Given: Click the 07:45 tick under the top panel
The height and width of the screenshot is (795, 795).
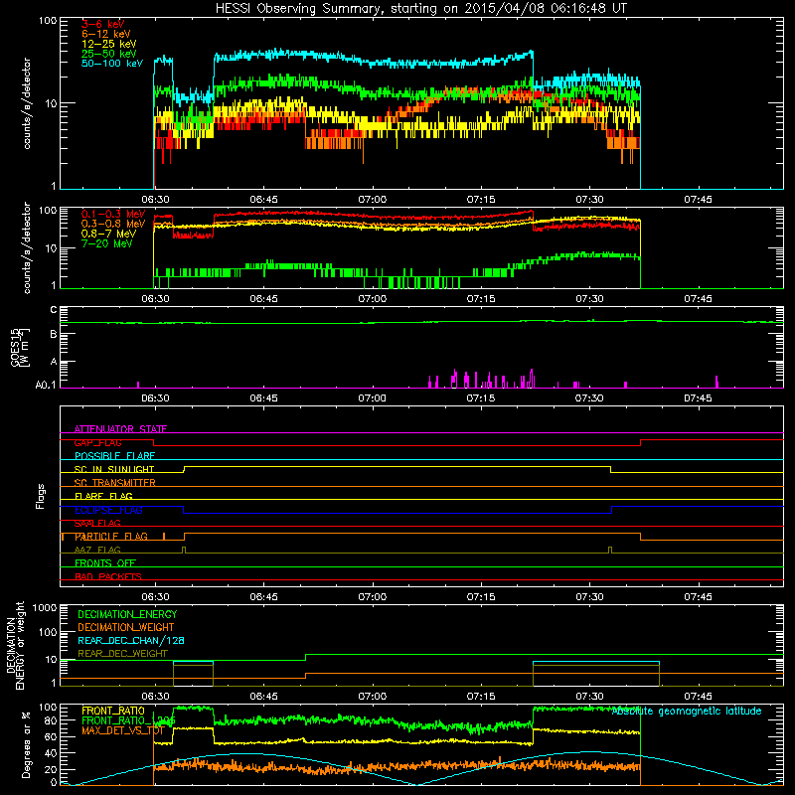Looking at the screenshot, I should [699, 200].
